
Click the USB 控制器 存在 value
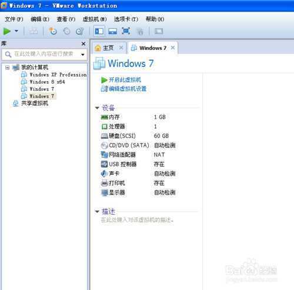[159, 164]
